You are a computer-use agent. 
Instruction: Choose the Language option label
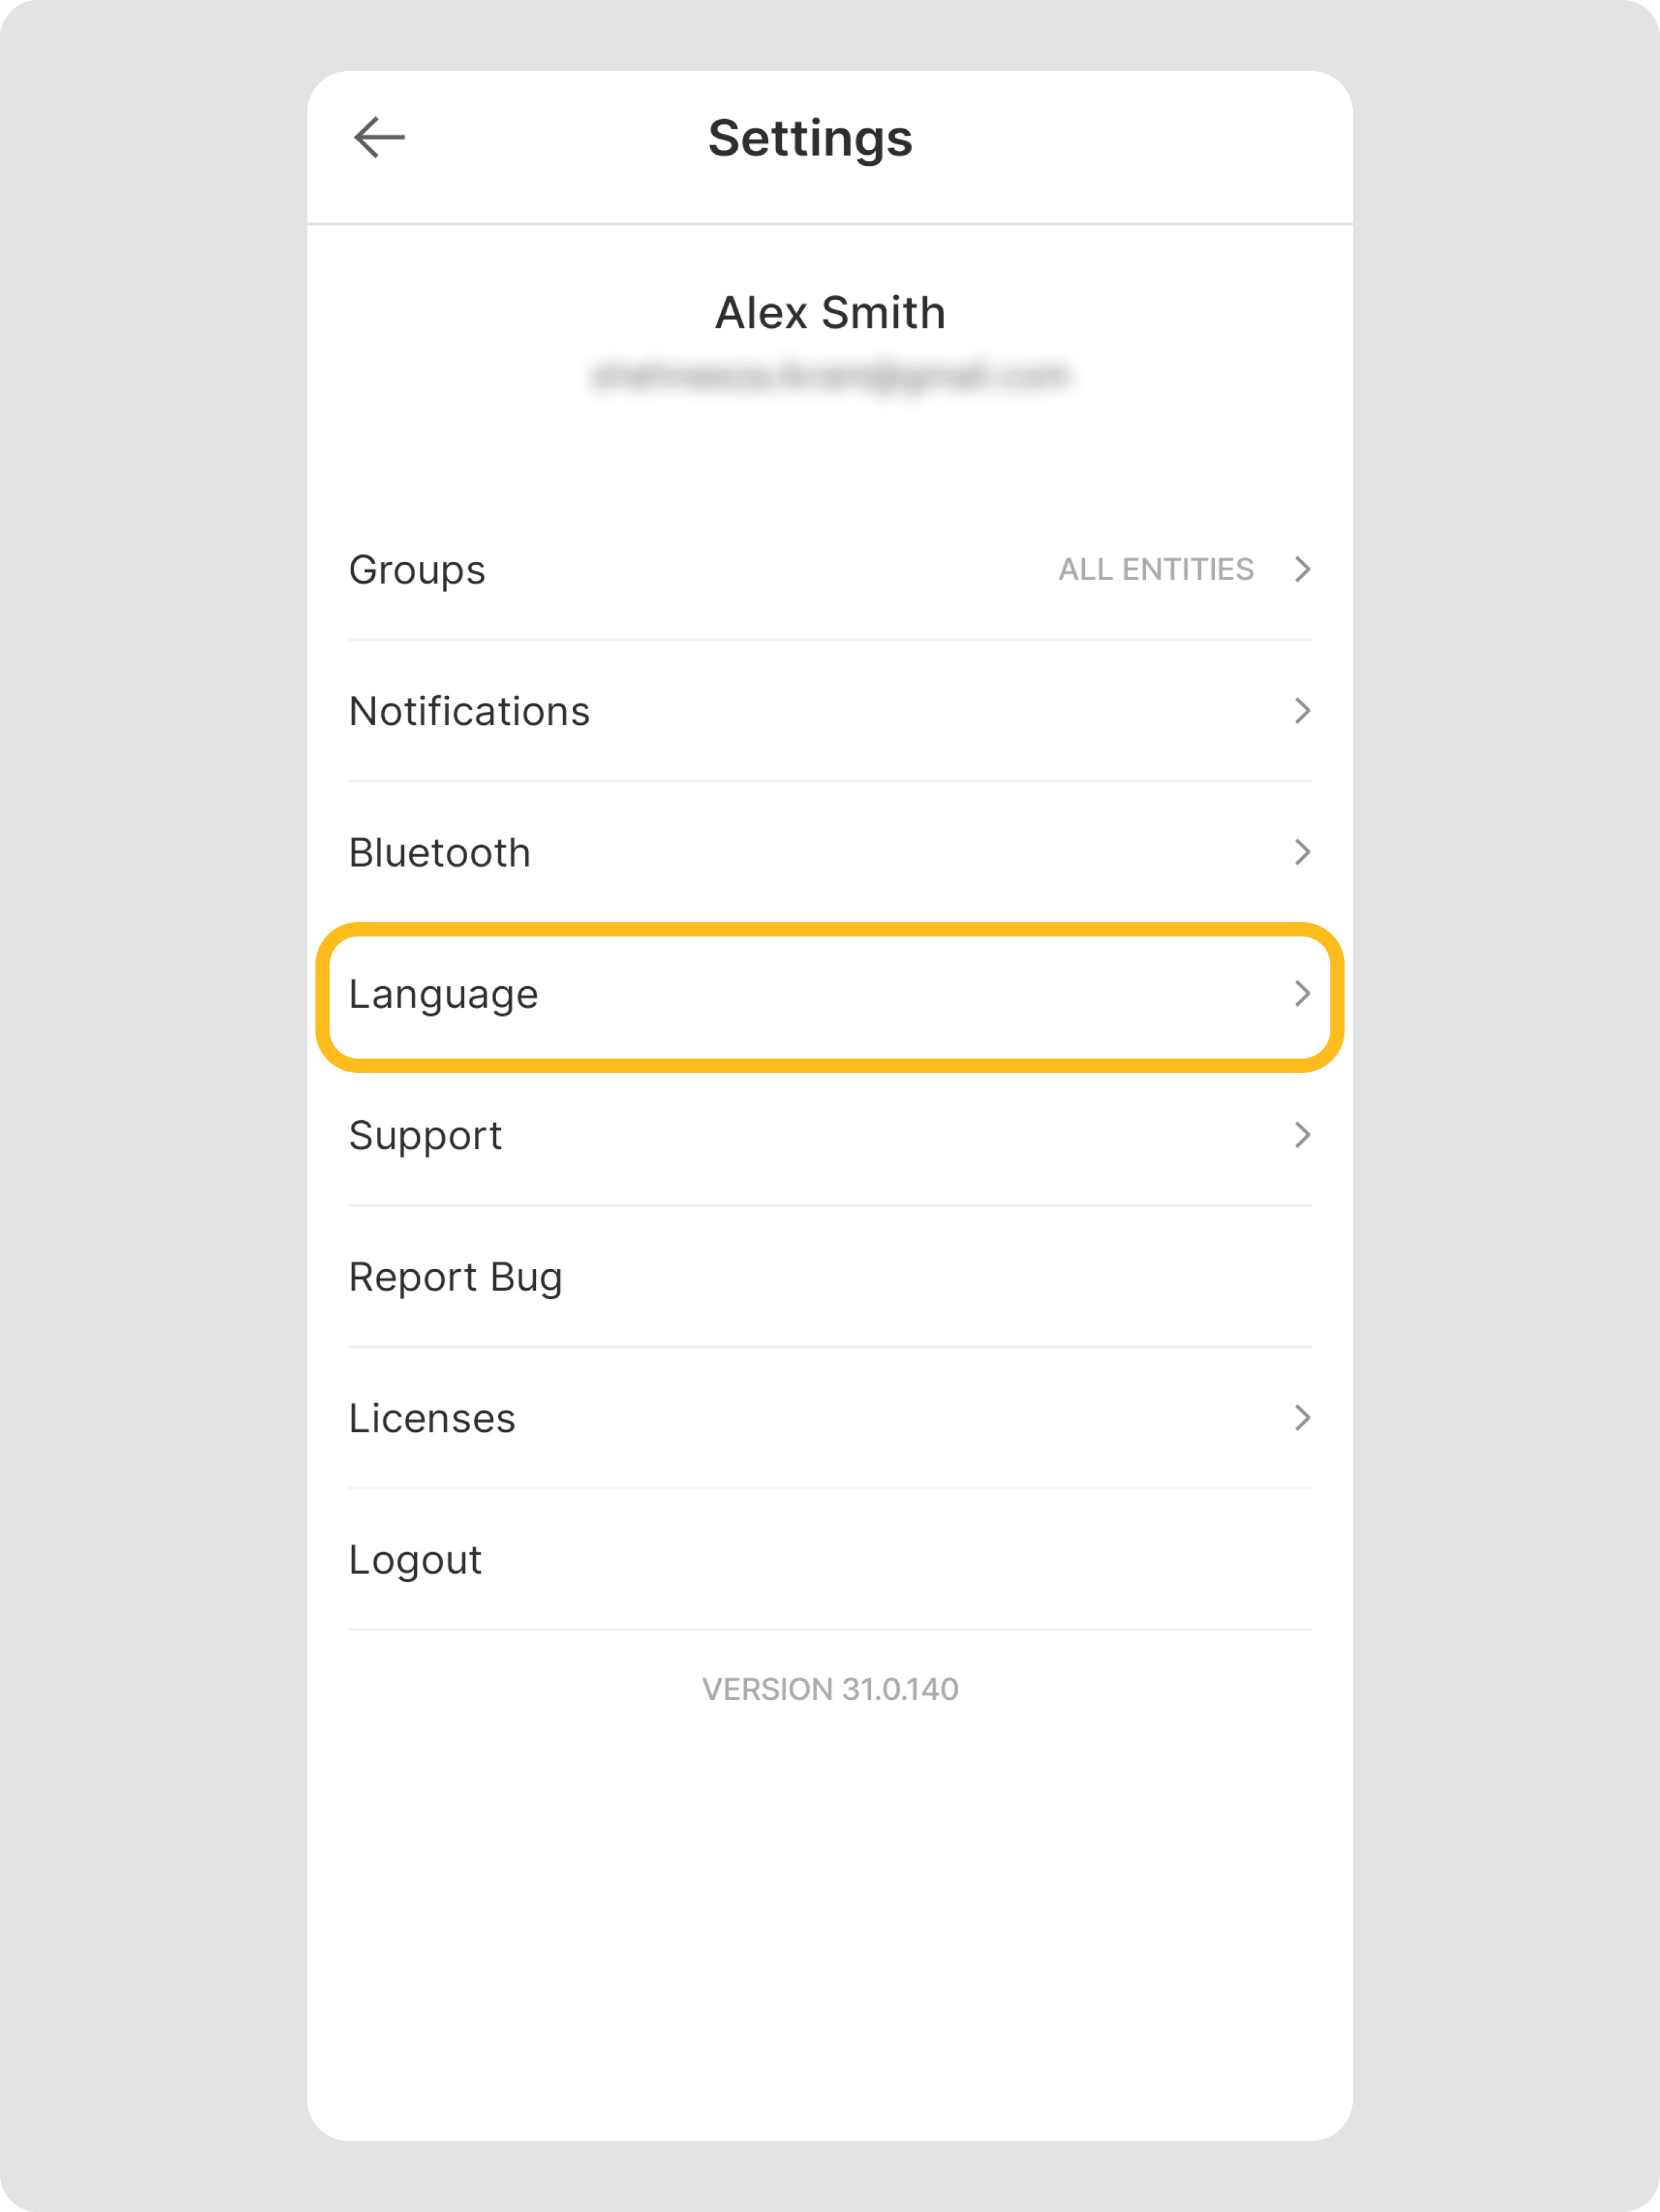443,994
